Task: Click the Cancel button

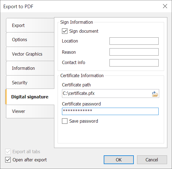Action: click(x=152, y=160)
